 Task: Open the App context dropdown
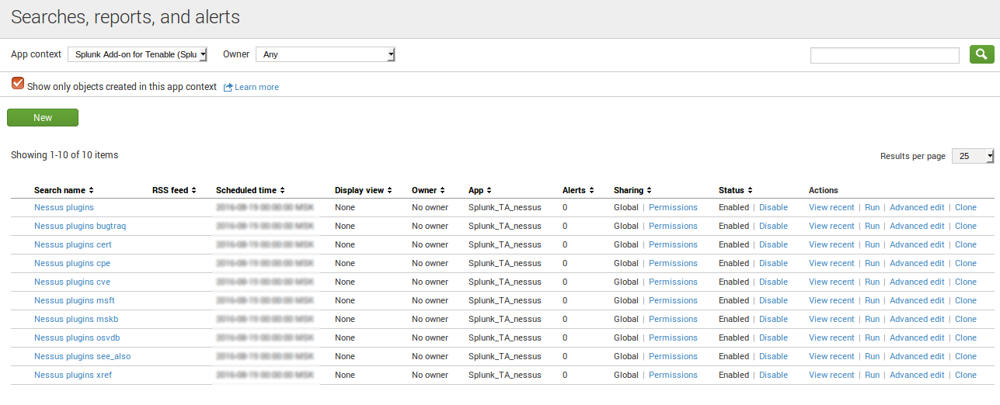138,54
